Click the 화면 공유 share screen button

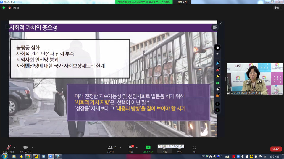tap(148, 148)
